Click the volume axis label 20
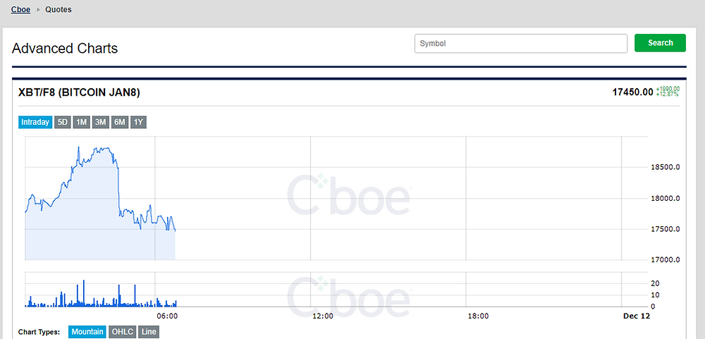The image size is (705, 339). pos(655,283)
